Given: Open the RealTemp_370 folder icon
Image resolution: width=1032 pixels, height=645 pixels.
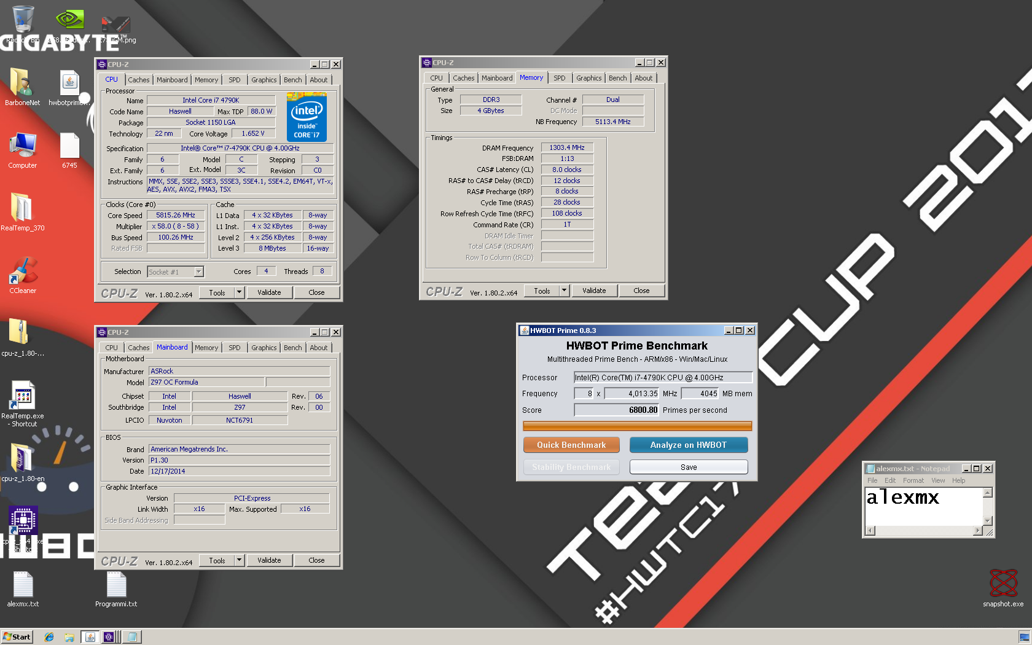Looking at the screenshot, I should pyautogui.click(x=22, y=208).
